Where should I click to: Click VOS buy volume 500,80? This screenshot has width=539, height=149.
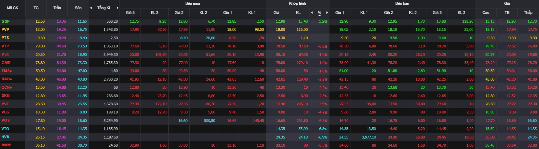tap(210, 120)
